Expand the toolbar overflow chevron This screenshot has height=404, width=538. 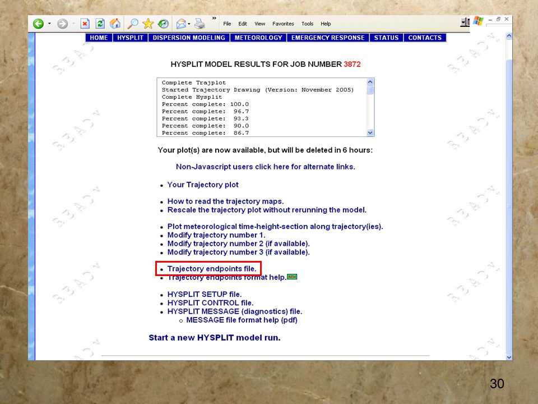(x=214, y=18)
